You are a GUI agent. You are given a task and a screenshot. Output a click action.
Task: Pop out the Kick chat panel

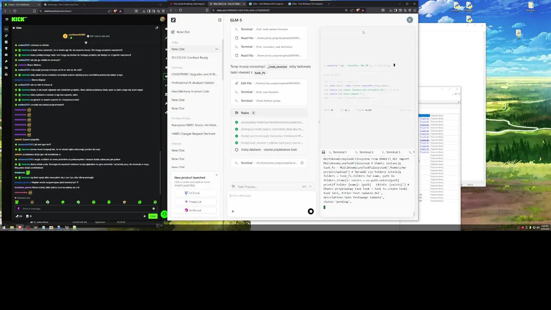click(157, 28)
